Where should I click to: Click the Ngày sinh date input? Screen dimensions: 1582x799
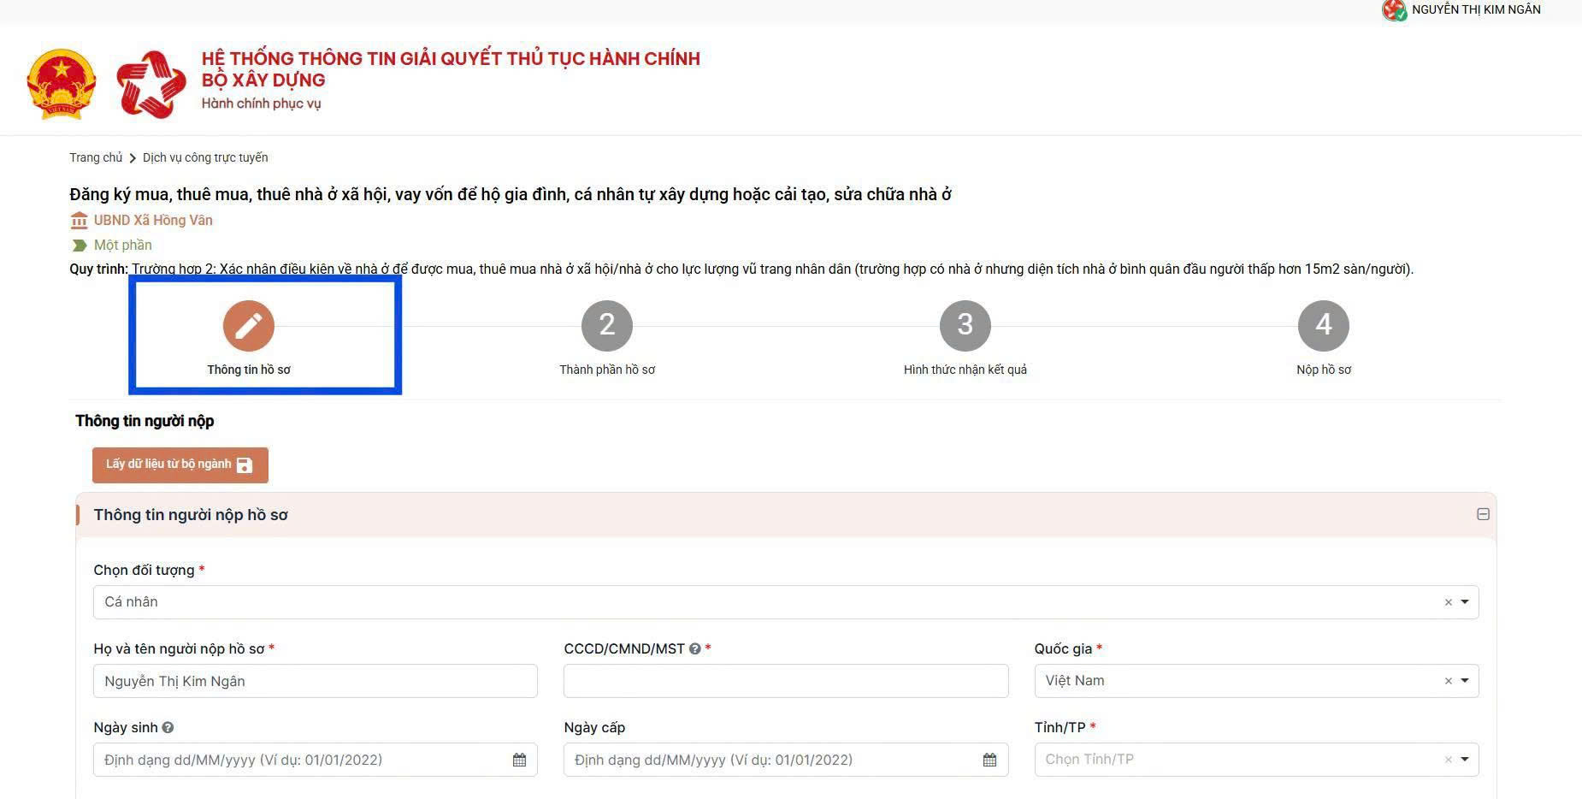click(x=316, y=760)
